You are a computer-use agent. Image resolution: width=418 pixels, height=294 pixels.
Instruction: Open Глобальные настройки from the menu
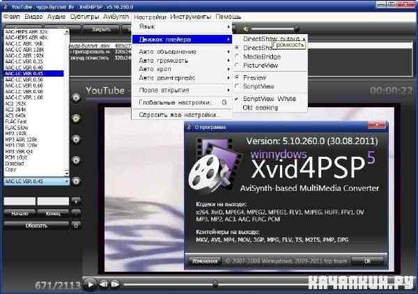(x=182, y=102)
